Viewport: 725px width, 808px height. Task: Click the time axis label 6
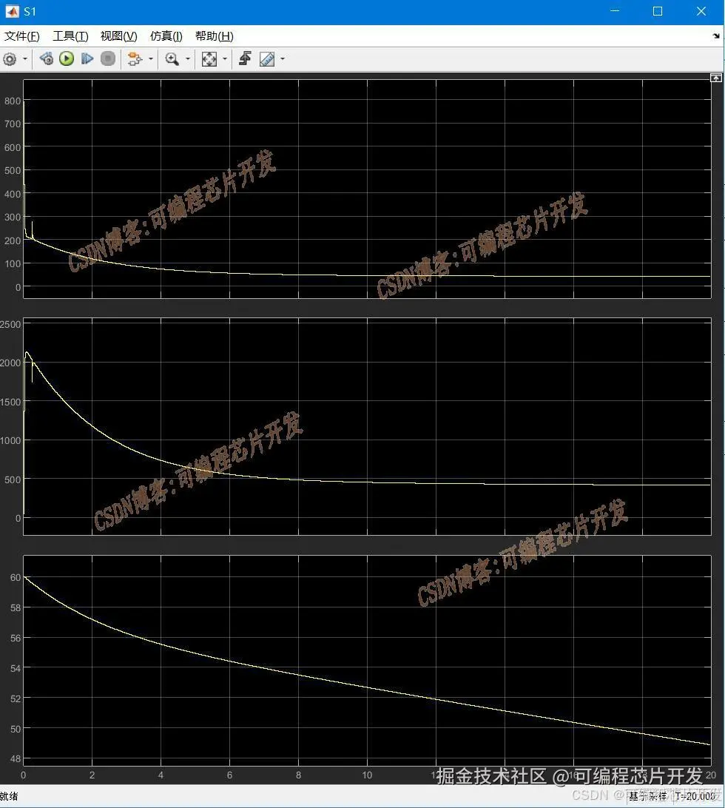(229, 775)
